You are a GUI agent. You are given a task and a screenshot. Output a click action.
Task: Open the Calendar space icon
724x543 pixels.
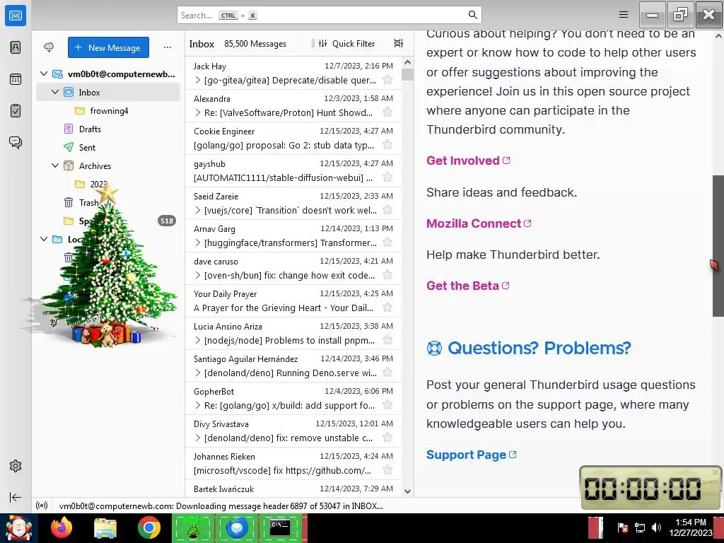pos(16,79)
